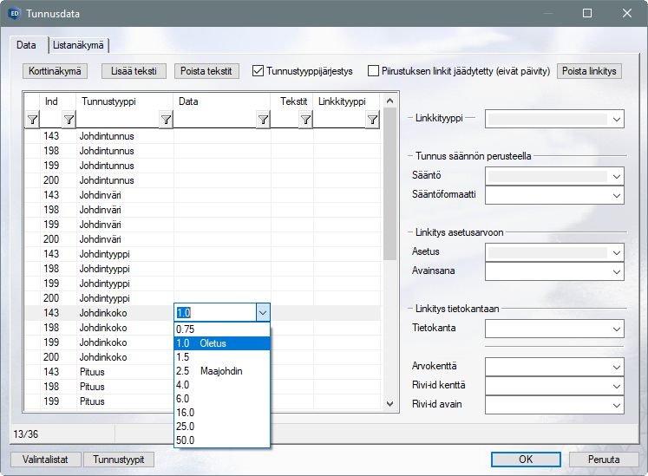
Task: Collapse the Johdinkoko data cell dropdown arrow
Action: click(263, 313)
